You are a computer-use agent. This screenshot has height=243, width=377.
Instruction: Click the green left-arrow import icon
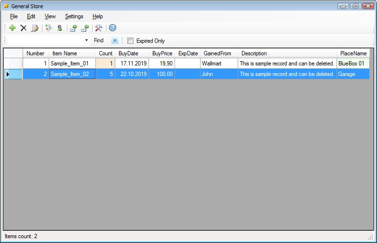85,28
